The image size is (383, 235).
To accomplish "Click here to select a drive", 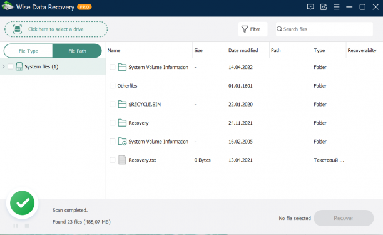I will point(56,29).
